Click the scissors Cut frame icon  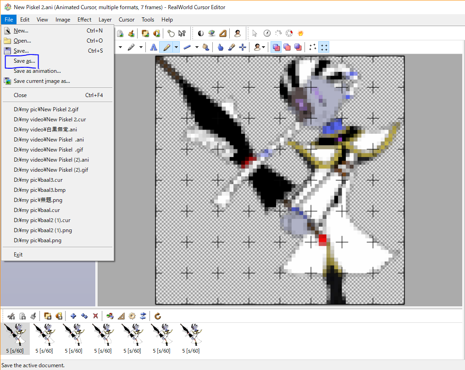coord(11,316)
